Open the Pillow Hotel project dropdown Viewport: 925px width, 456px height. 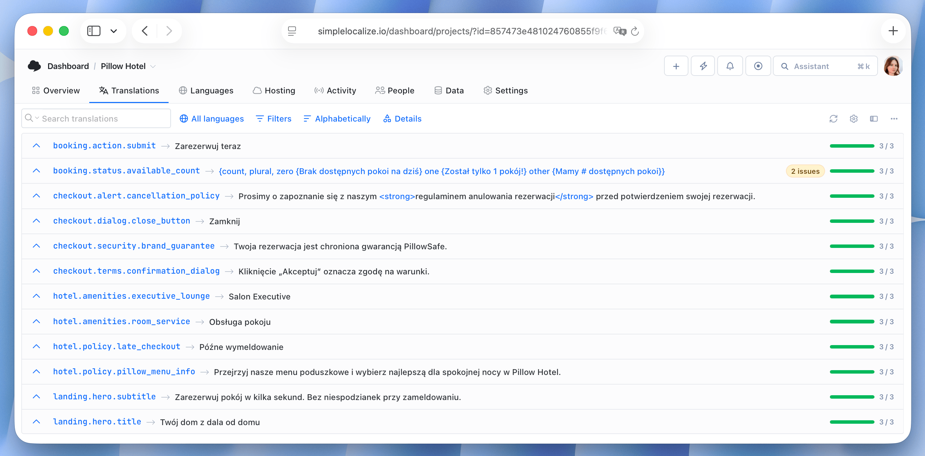point(128,66)
